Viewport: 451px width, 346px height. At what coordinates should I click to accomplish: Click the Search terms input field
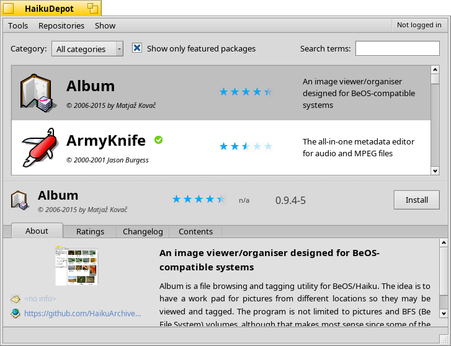click(x=398, y=48)
